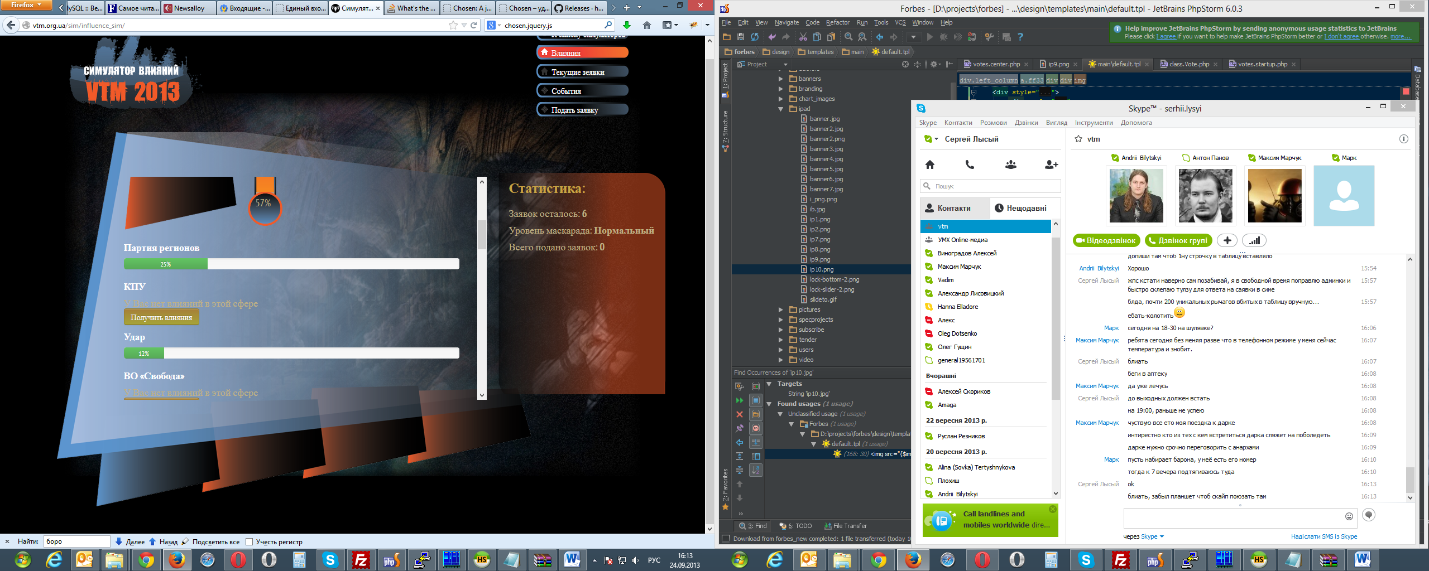Expand the banners folder in Project tree

pos(780,79)
